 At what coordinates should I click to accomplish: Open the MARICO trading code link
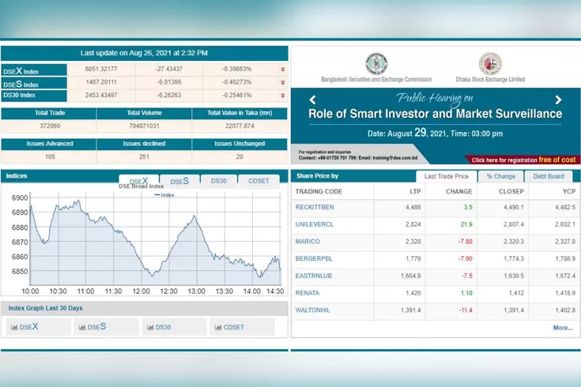point(307,242)
